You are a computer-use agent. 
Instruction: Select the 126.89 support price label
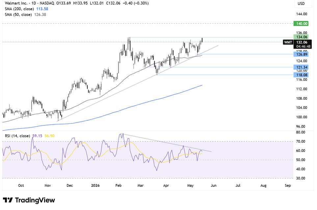tap(301, 54)
